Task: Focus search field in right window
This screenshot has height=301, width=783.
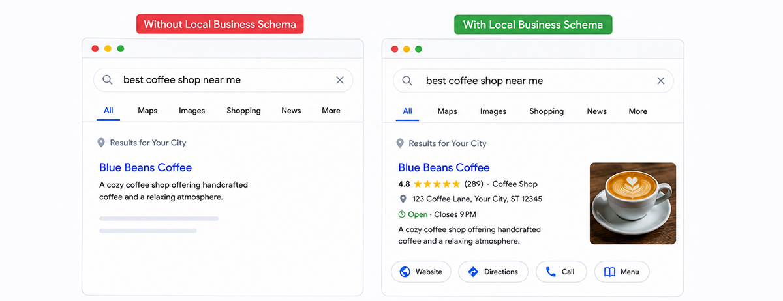Action: click(x=533, y=81)
